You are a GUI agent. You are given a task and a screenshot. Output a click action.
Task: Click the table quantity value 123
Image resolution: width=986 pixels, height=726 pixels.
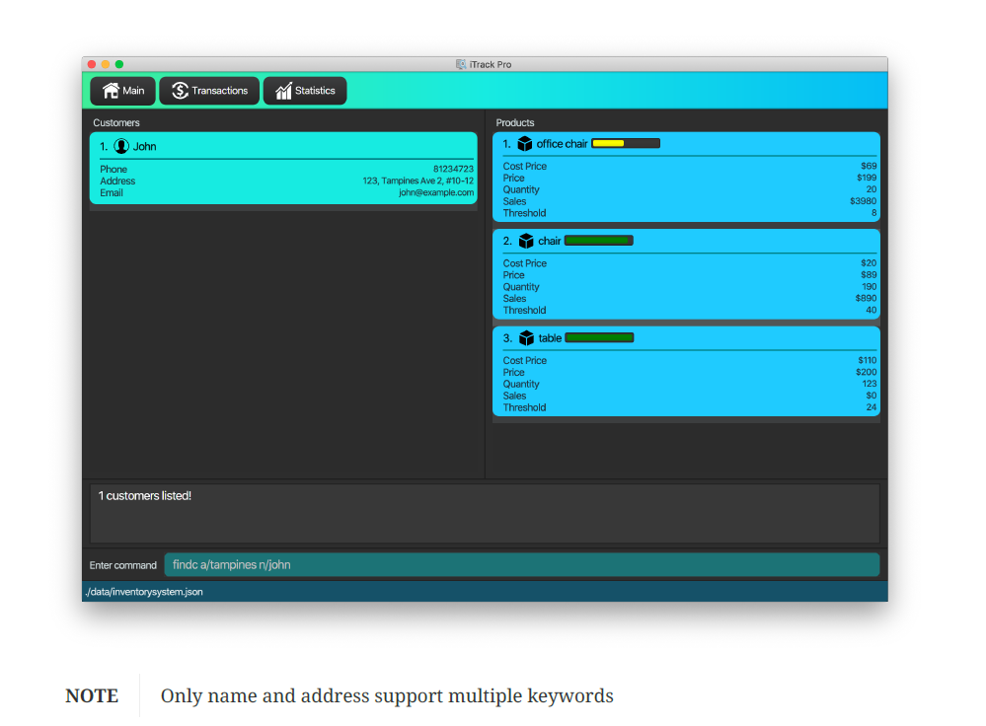point(869,384)
